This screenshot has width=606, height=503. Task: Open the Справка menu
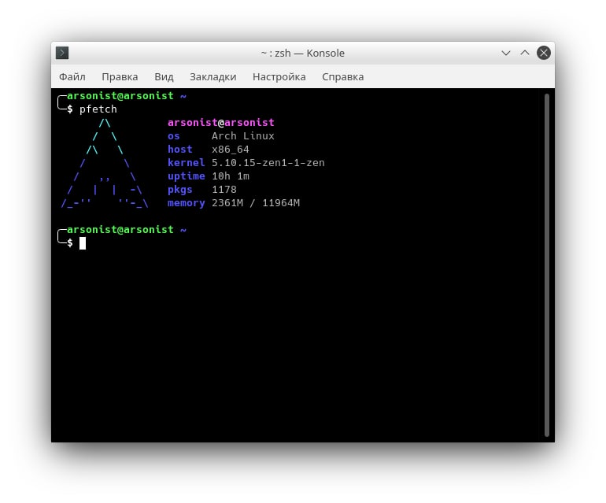(x=343, y=76)
